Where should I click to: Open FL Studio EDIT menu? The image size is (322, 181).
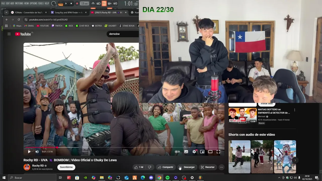[8, 3]
